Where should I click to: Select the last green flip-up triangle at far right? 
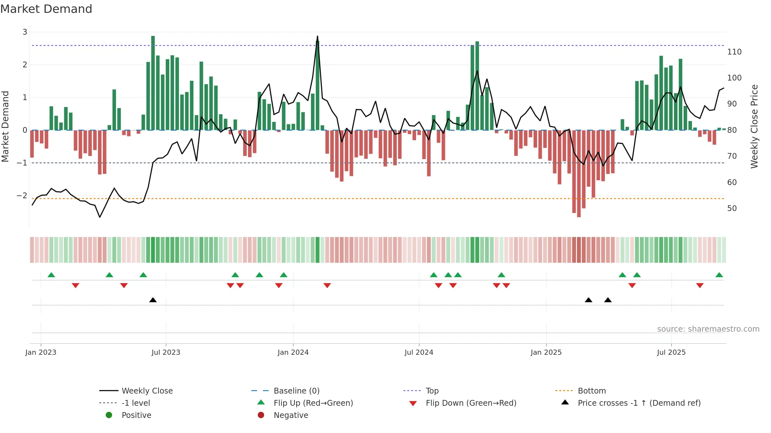click(x=719, y=275)
